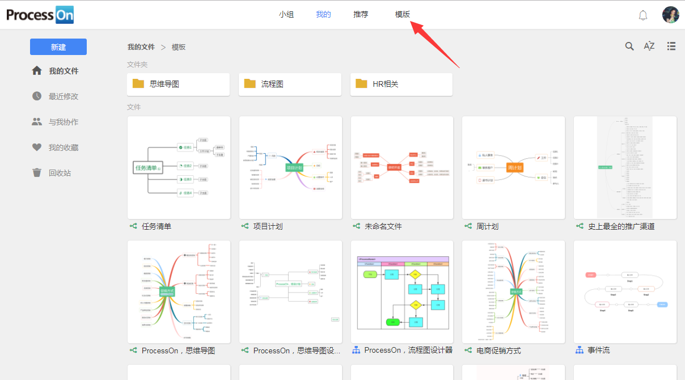Click mind map icon beside 未命名文件
The width and height of the screenshot is (685, 380).
(x=357, y=226)
